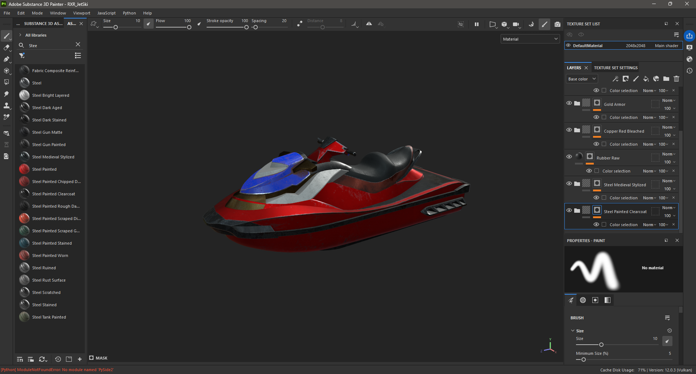Image resolution: width=696 pixels, height=374 pixels.
Task: Open Steel Medieval Stylized opacity dropdown
Action: [670, 189]
